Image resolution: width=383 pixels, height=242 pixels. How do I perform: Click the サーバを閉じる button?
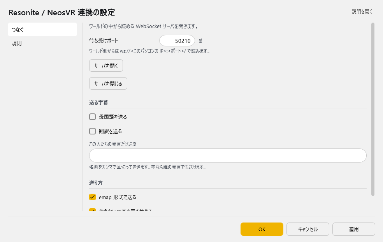click(x=108, y=84)
